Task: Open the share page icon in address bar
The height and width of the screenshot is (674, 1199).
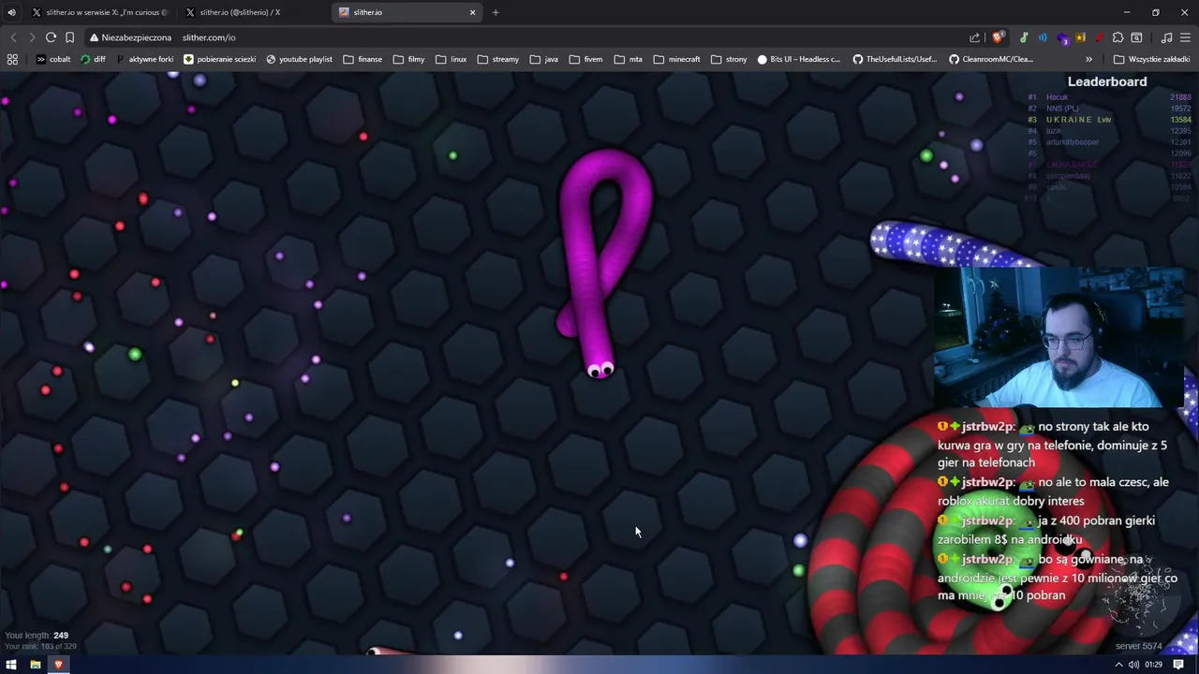Action: pyautogui.click(x=974, y=37)
